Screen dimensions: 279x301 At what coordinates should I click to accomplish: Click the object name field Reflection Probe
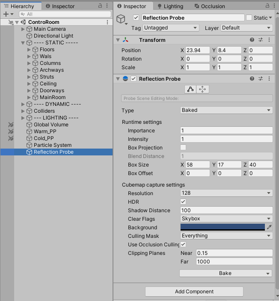click(x=193, y=18)
